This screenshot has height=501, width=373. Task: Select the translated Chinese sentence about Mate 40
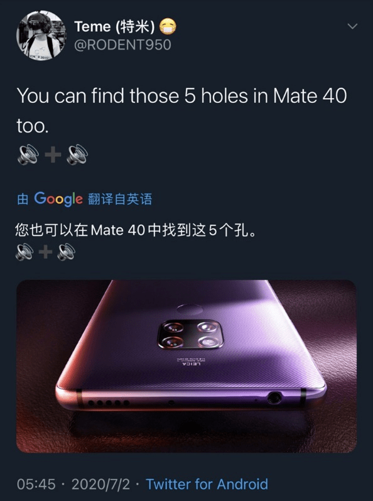point(136,230)
